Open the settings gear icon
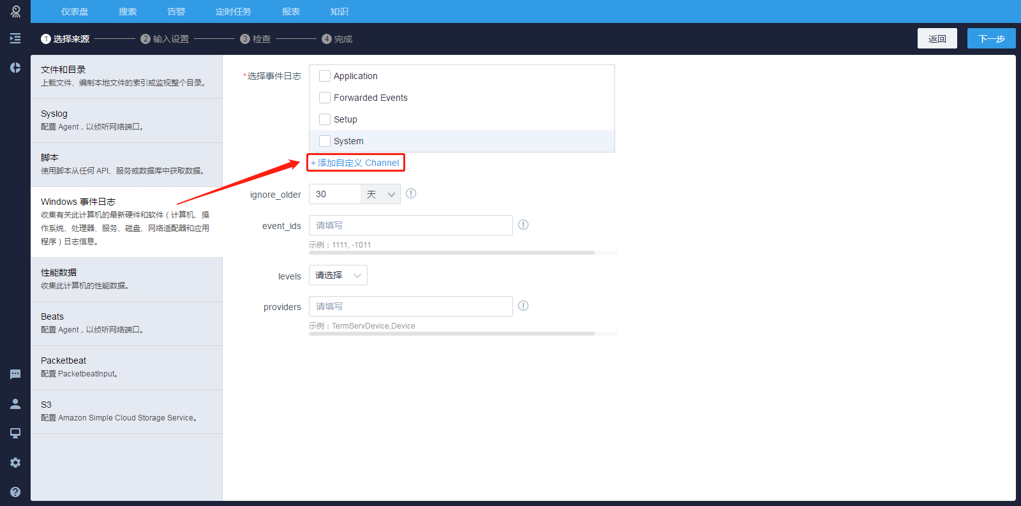Screen dimensions: 1021x506 (x=15, y=463)
